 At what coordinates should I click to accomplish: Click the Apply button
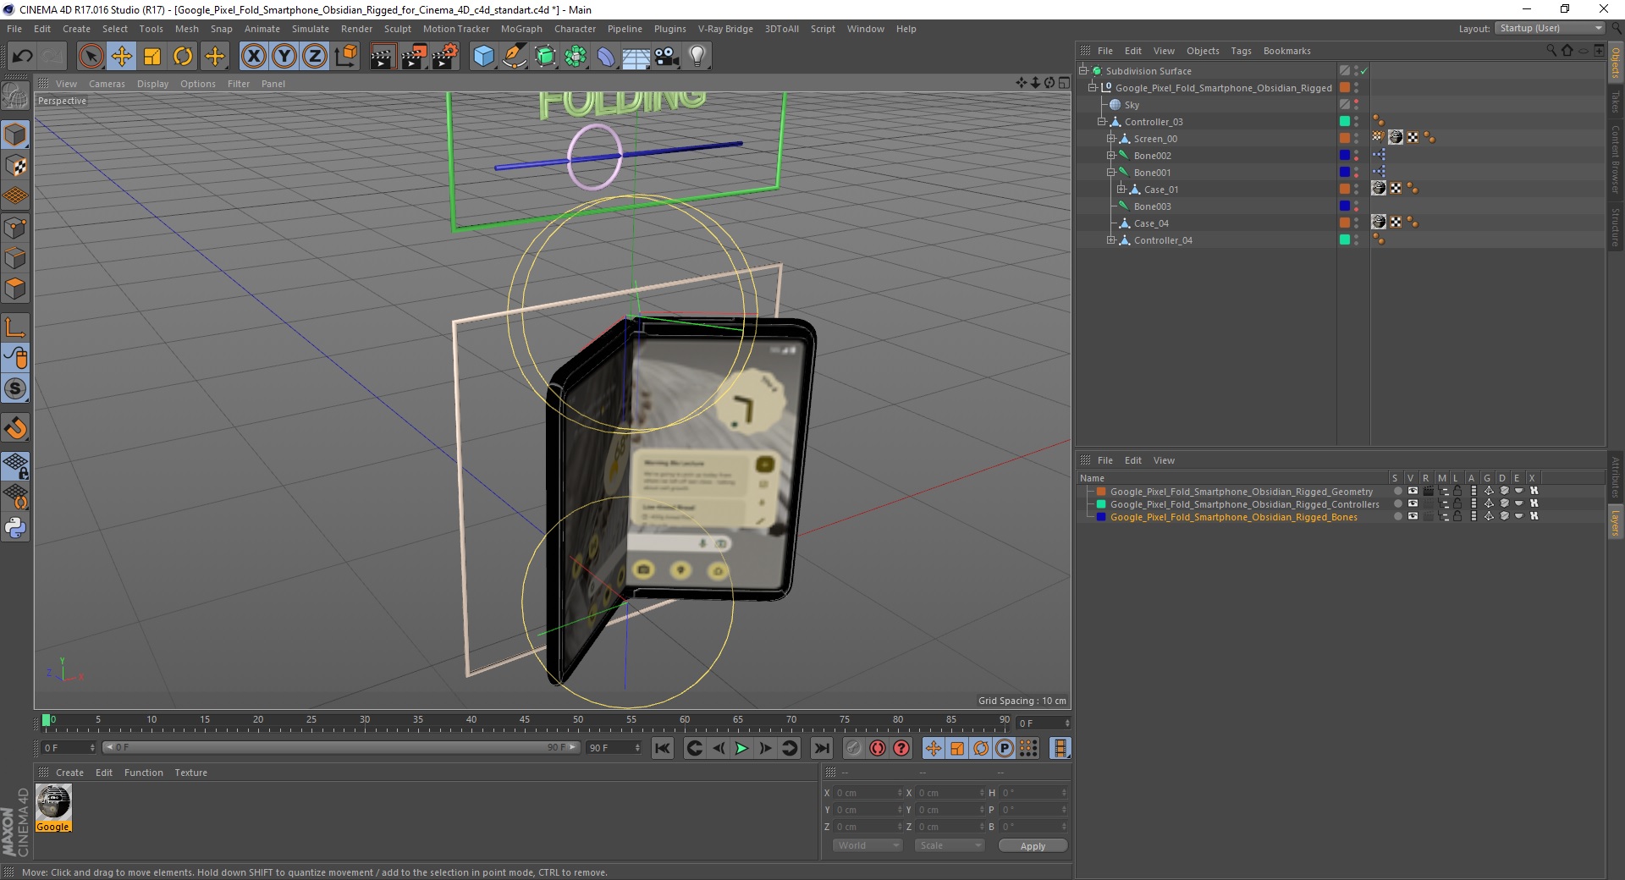[x=1033, y=845]
